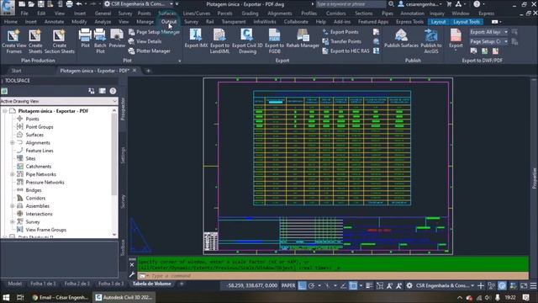
Task: Toggle PAPER space in status bar
Action: pyautogui.click(x=288, y=285)
